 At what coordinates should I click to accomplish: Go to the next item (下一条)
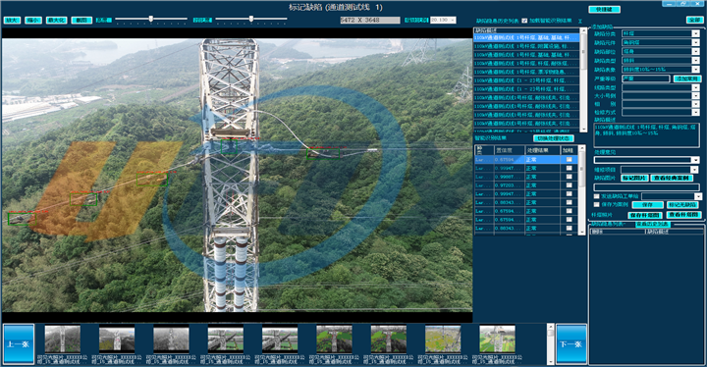pyautogui.click(x=571, y=343)
